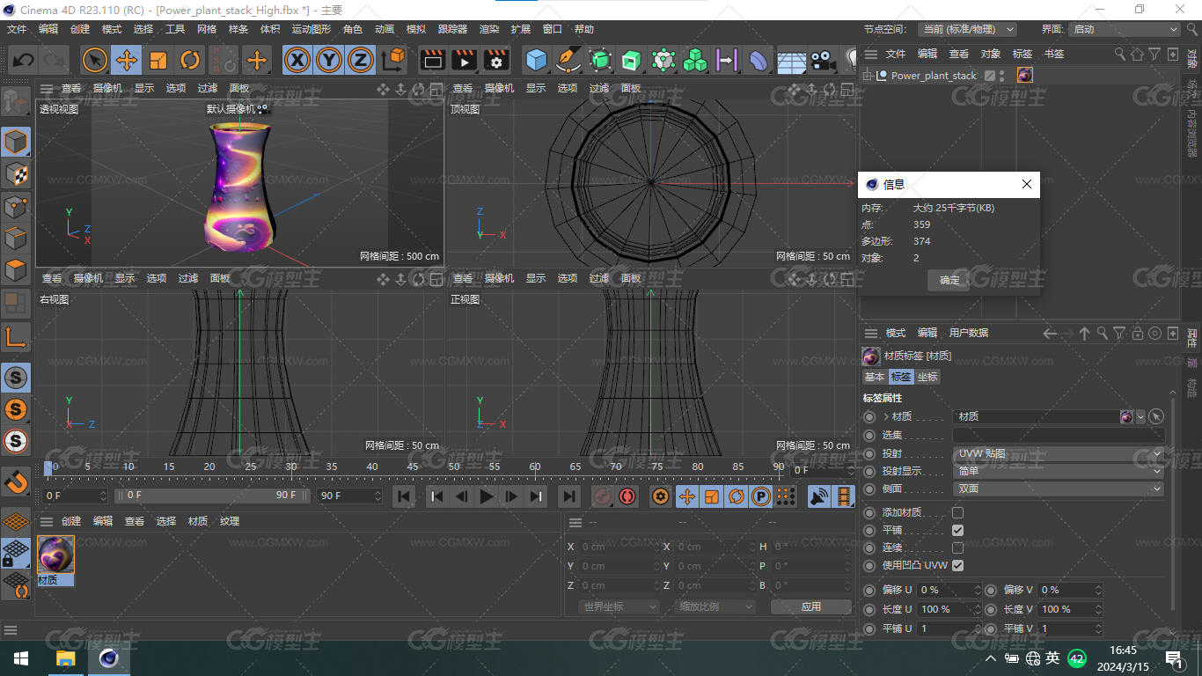
Task: Open the 网格 menu
Action: coord(207,29)
